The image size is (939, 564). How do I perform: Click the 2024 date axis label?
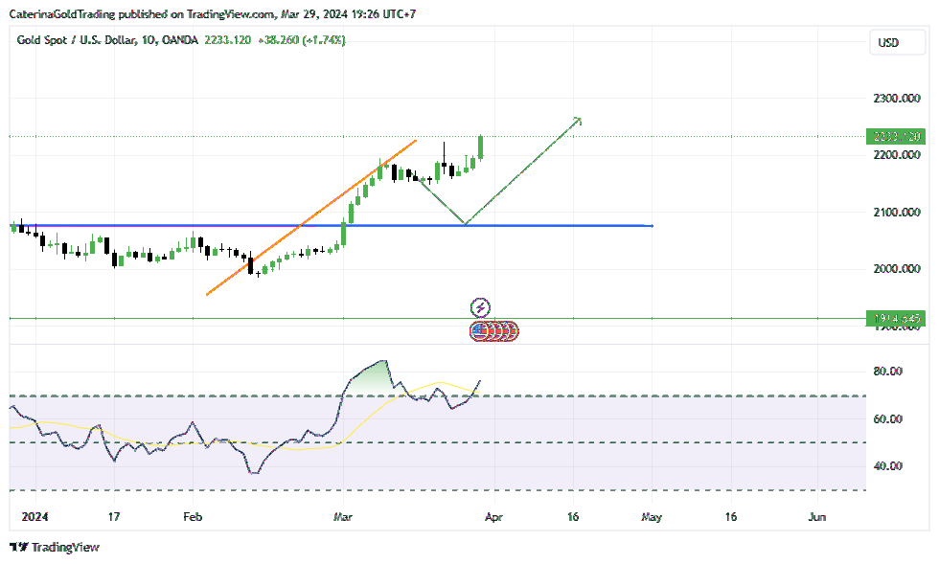(x=34, y=517)
